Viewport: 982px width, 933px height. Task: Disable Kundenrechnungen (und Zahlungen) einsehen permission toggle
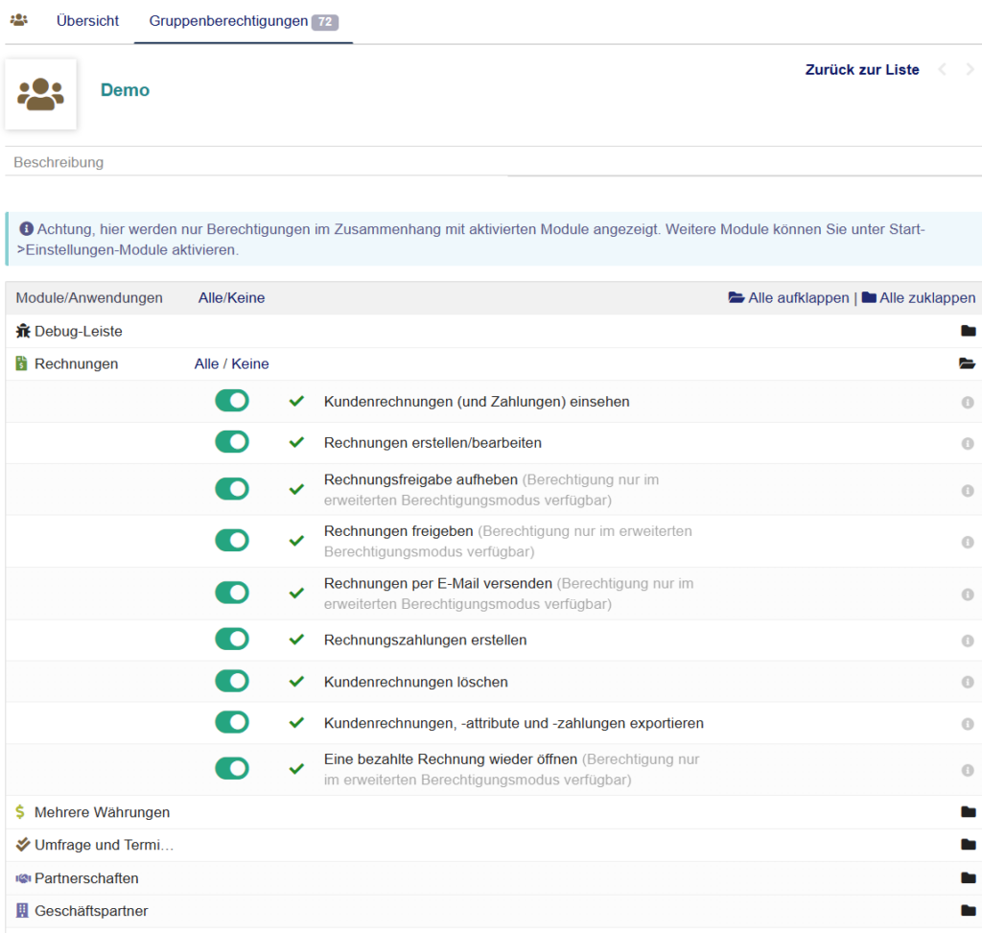(x=232, y=401)
